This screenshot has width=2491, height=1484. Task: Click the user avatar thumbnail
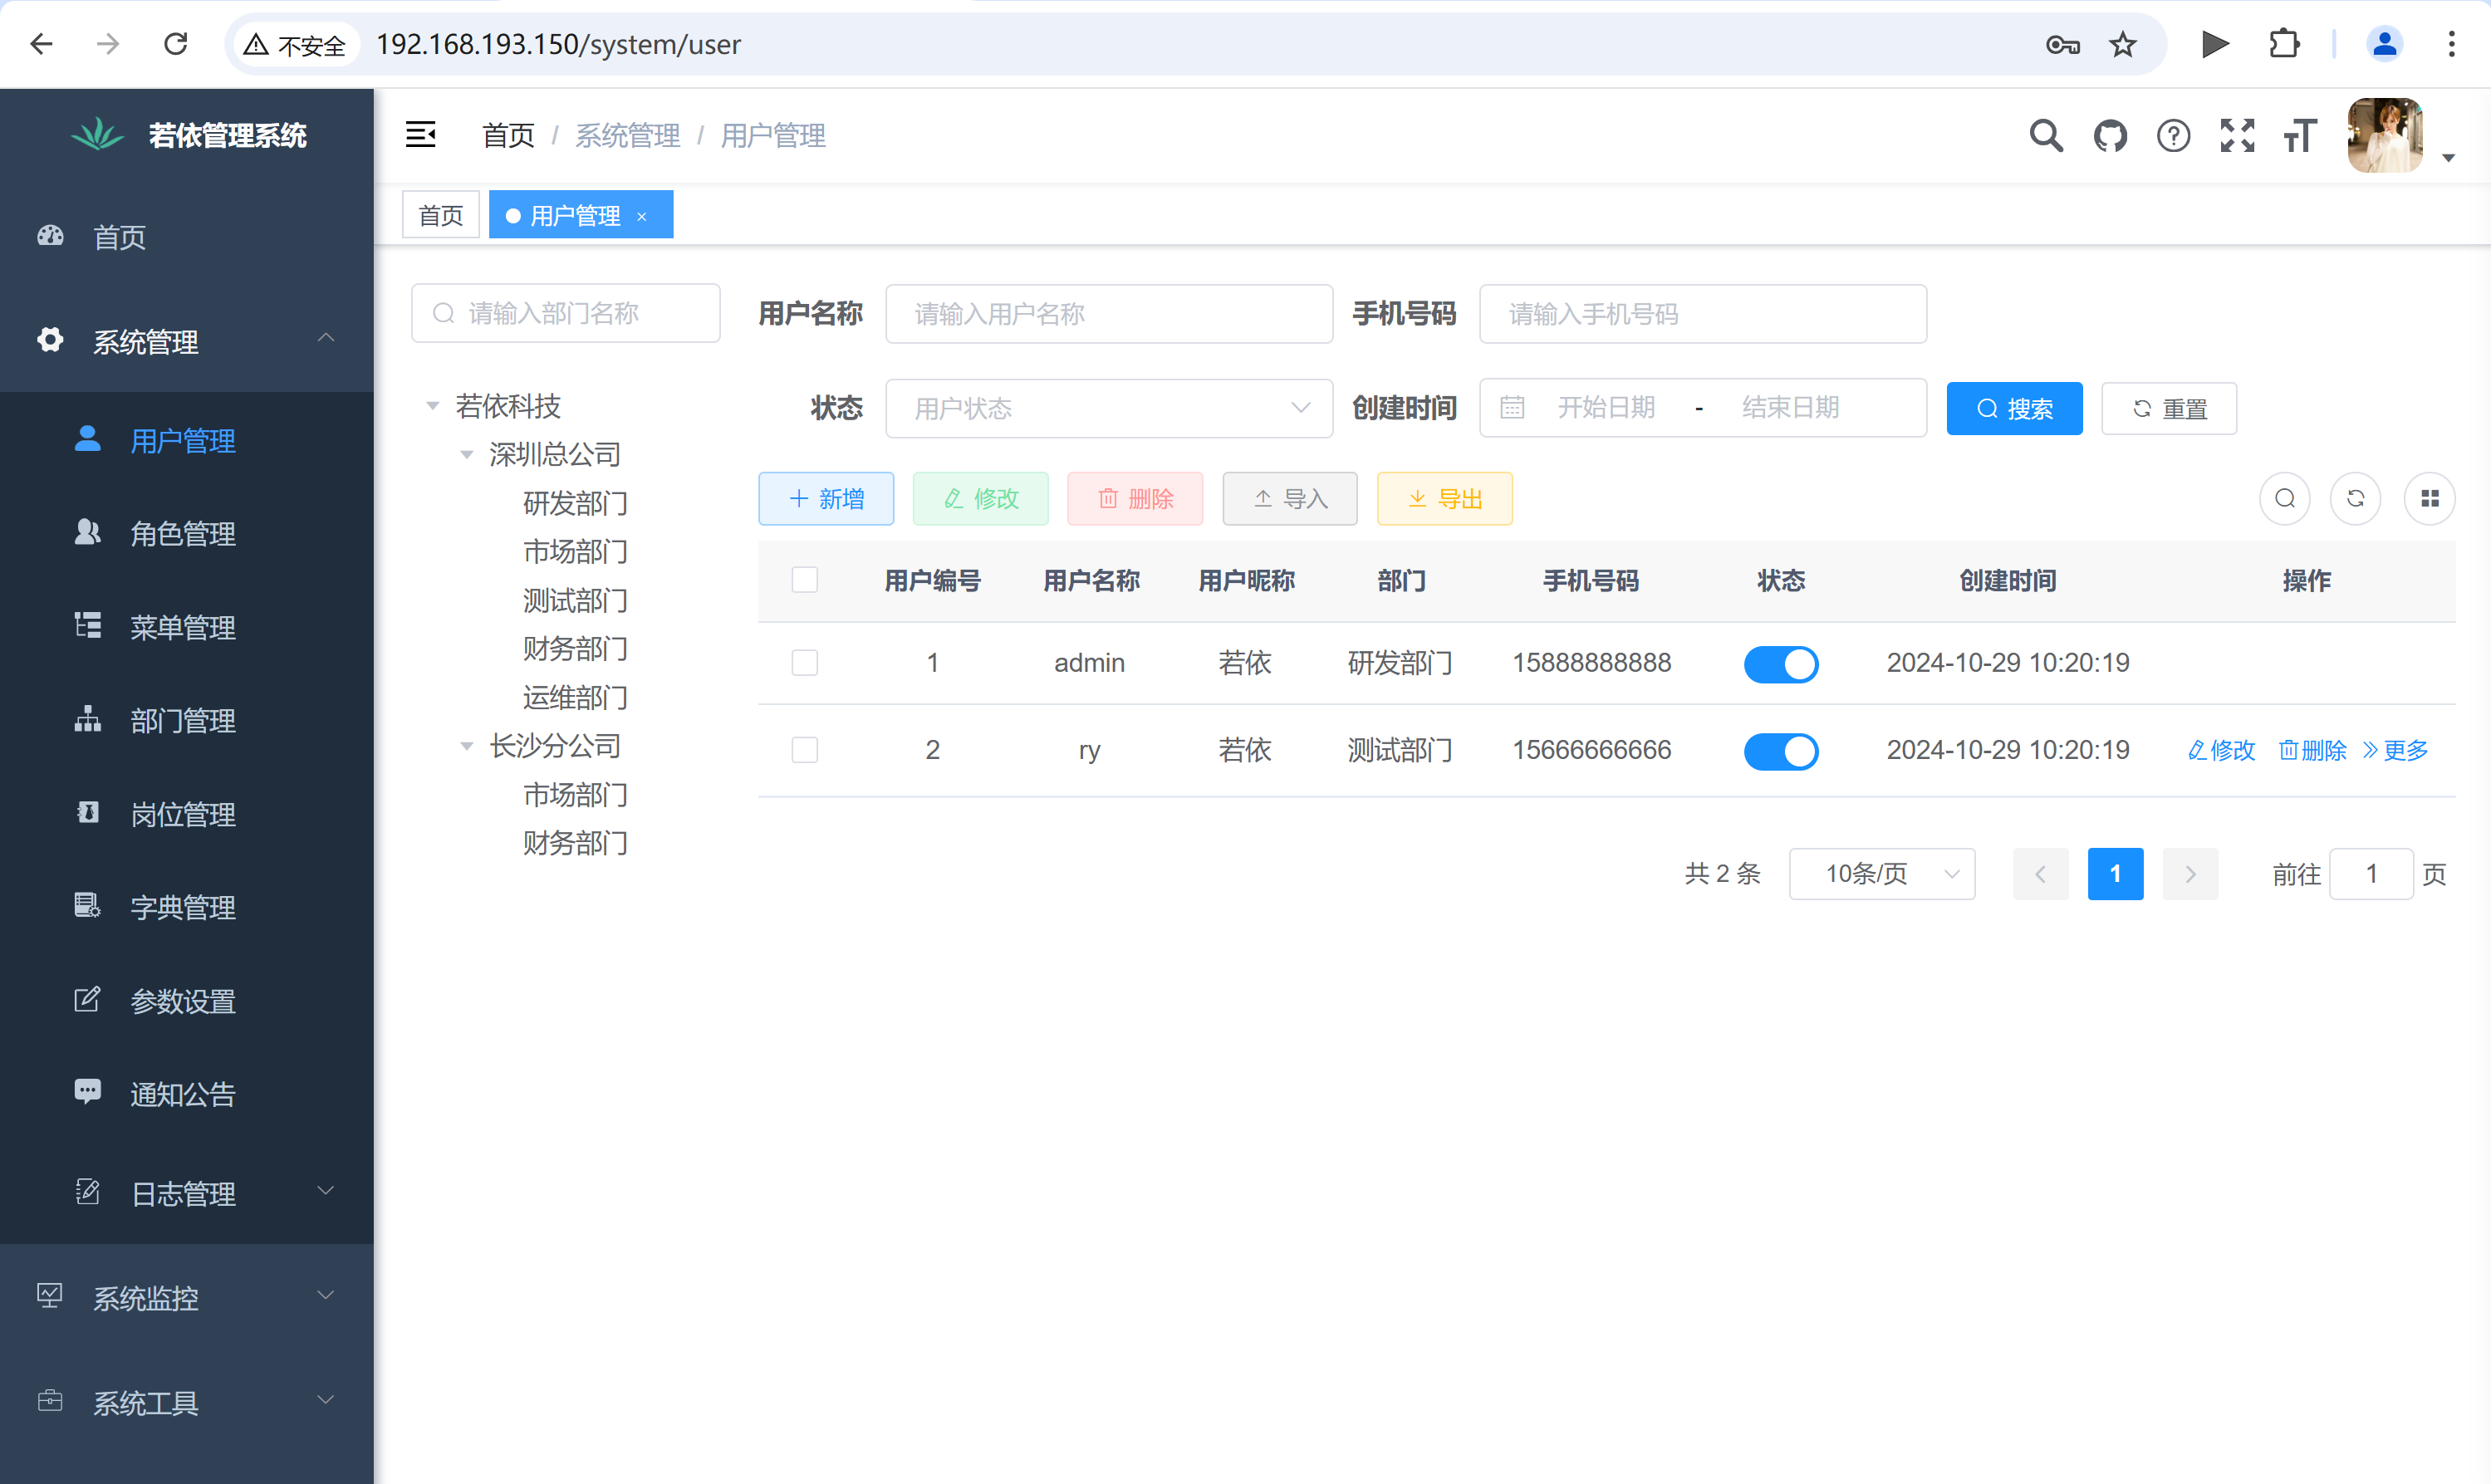(2385, 135)
